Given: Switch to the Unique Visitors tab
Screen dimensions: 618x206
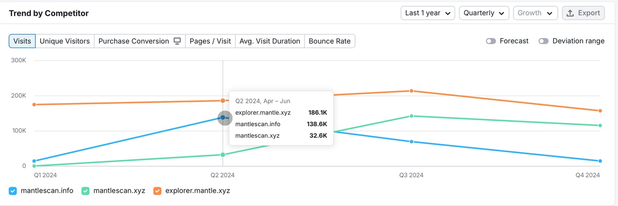Looking at the screenshot, I should (x=65, y=41).
